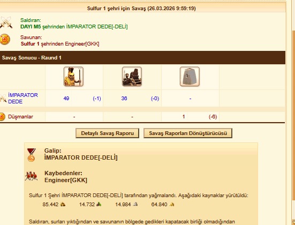295x225 pixels.
Task: Click the Saldıran label
Action: [x=31, y=20]
